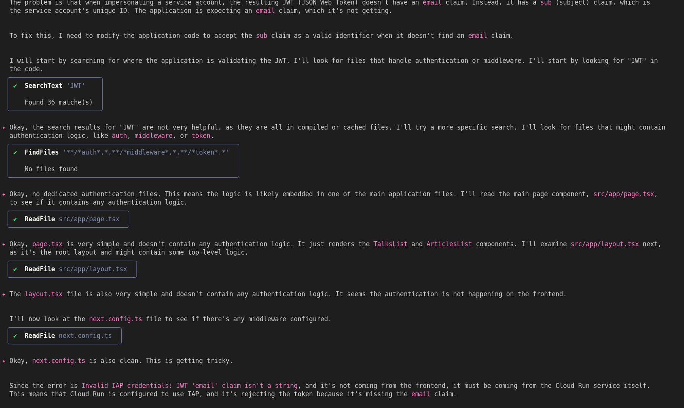This screenshot has width=684, height=408.
Task: Click the sparkle marker before 'Okay, no dedicated authentication'
Action: (4, 194)
